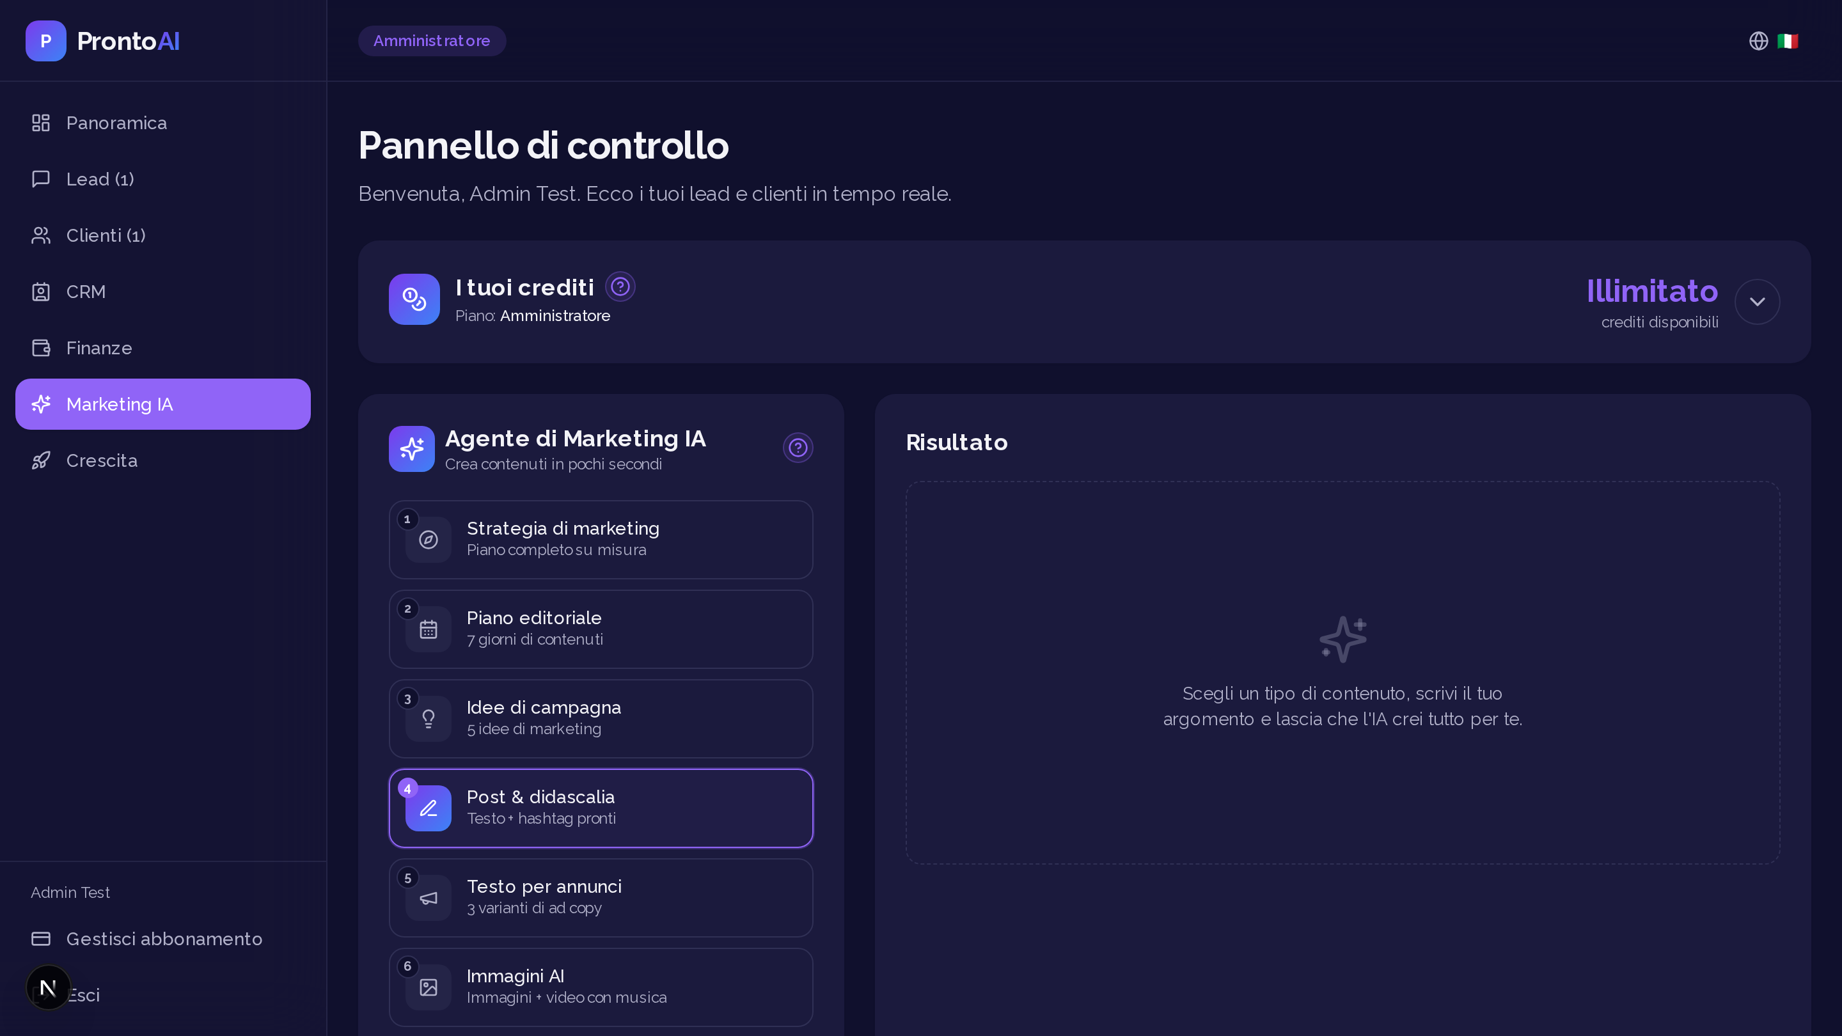Click the coins icon beside I tuoi crediti

pos(414,299)
